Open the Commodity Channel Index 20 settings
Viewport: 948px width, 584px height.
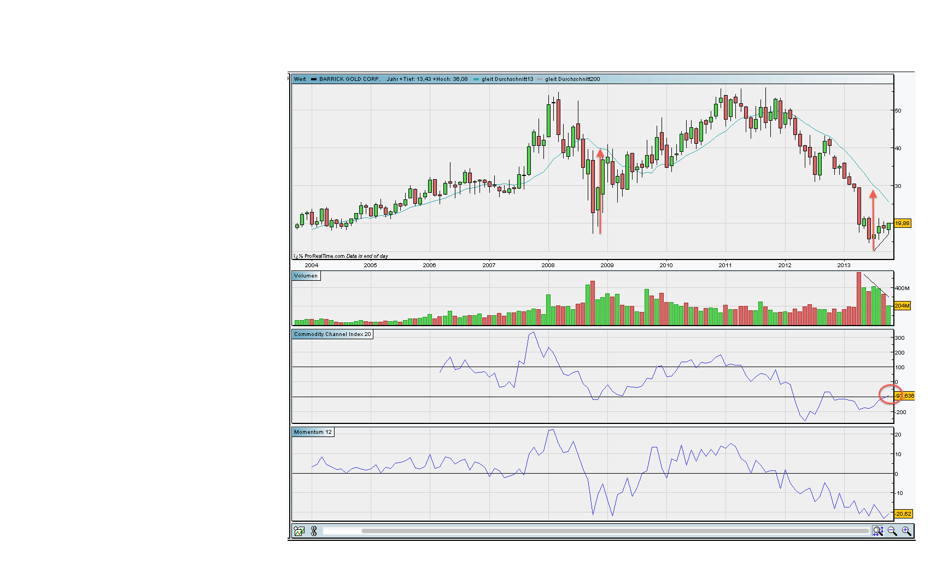tap(332, 334)
